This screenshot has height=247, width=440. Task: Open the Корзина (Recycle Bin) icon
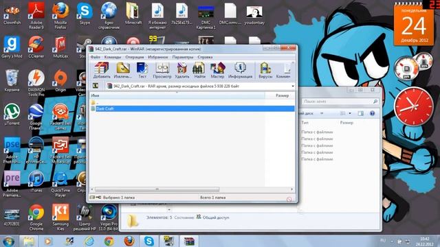coord(12,81)
